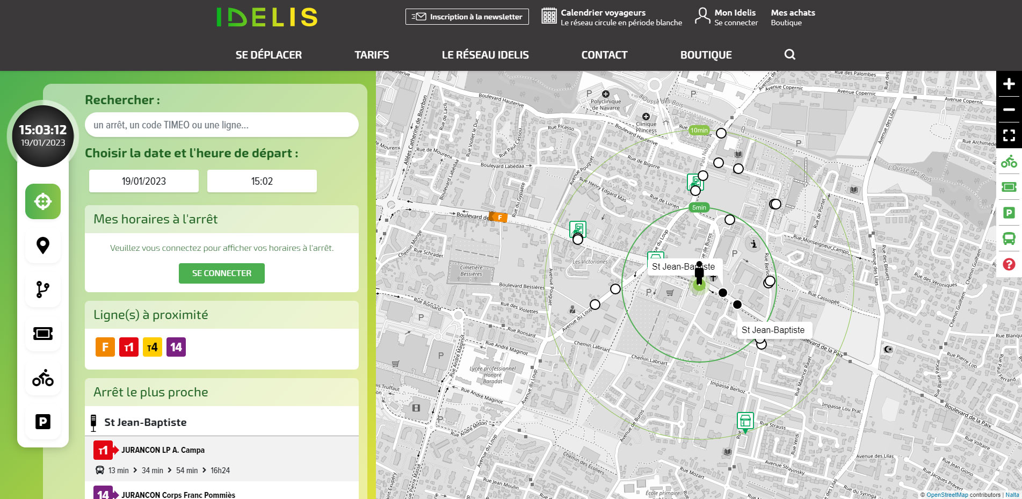Select the route branch icon in sidebar

click(43, 290)
